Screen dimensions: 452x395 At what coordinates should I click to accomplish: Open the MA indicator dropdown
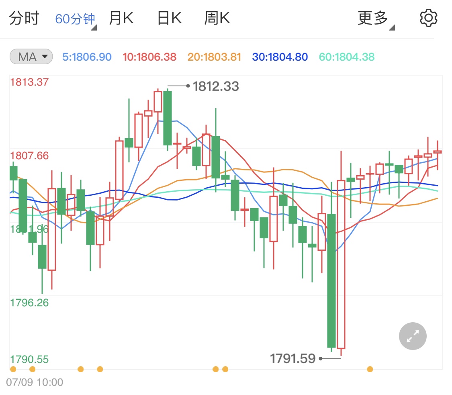(x=31, y=57)
